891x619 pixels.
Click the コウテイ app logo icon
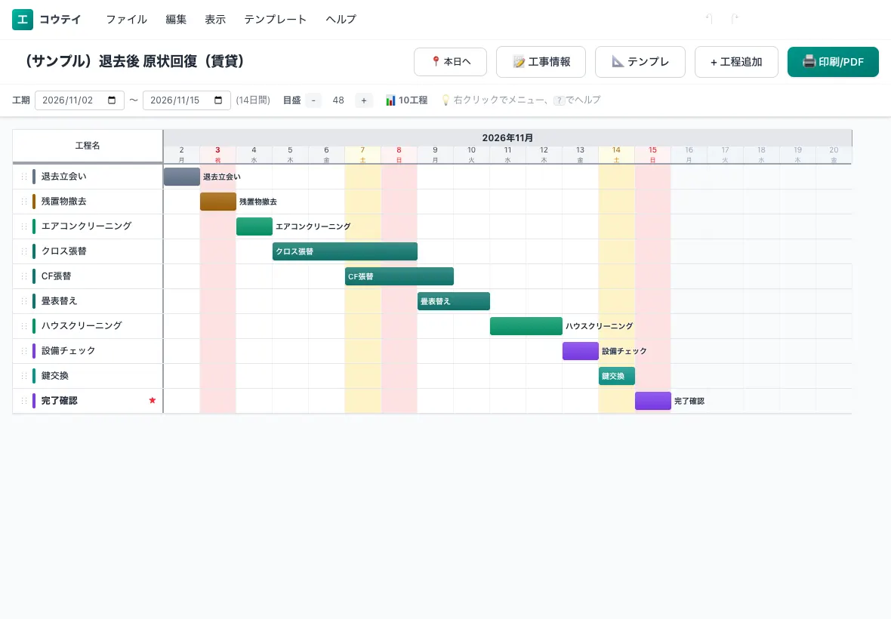coord(22,20)
